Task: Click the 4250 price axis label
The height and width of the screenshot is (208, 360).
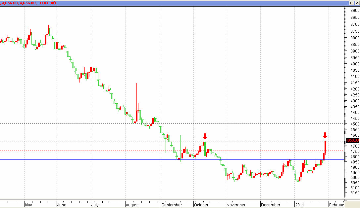Action: coord(355,95)
